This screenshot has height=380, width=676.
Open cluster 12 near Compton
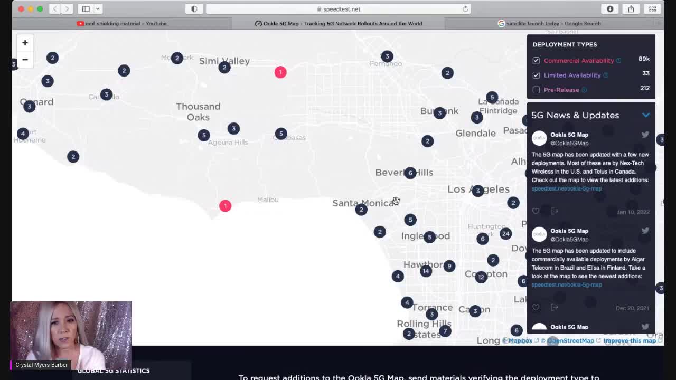(481, 277)
